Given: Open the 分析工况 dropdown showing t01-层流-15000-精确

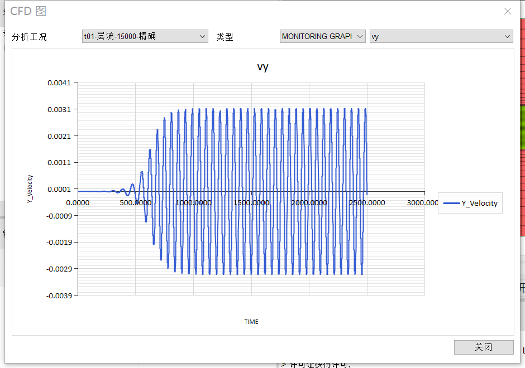Looking at the screenshot, I should click(145, 36).
